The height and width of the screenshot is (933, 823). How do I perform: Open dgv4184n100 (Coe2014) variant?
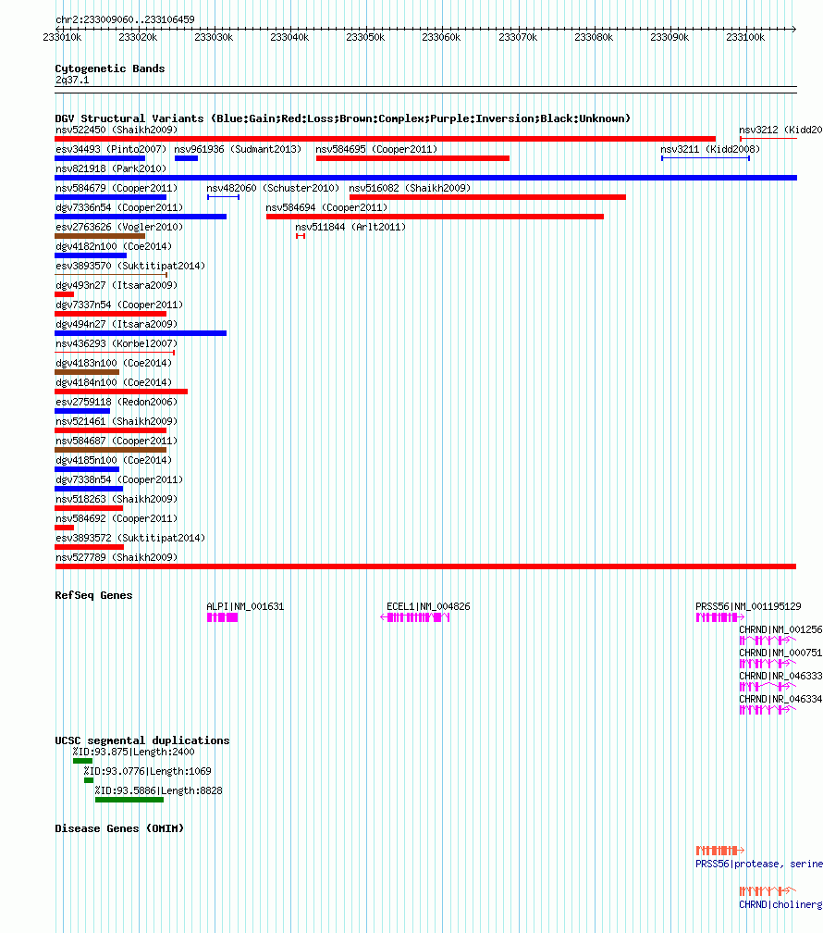114,382
